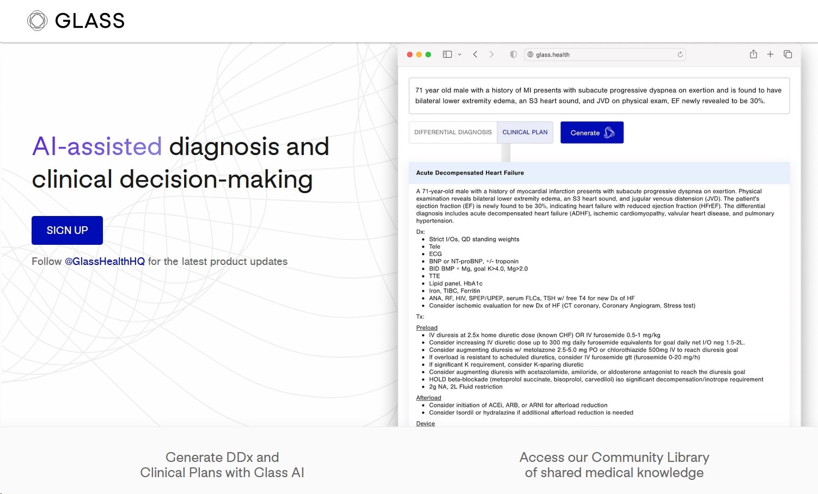Click the underlined Device heading

coord(425,423)
